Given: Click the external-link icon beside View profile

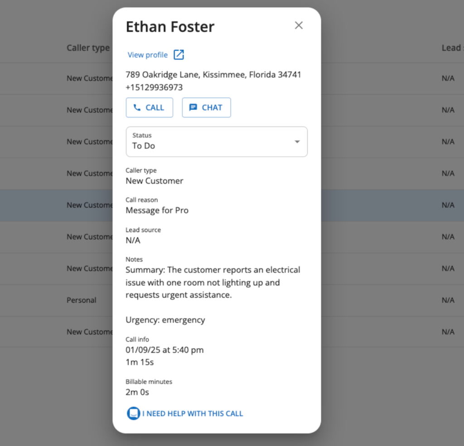Looking at the screenshot, I should [x=179, y=55].
